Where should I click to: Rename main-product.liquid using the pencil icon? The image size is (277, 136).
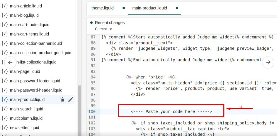click(70, 99)
